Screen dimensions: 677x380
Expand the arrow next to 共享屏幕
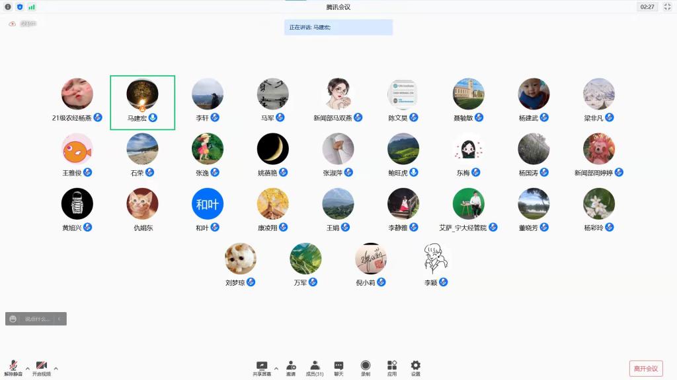tap(276, 368)
